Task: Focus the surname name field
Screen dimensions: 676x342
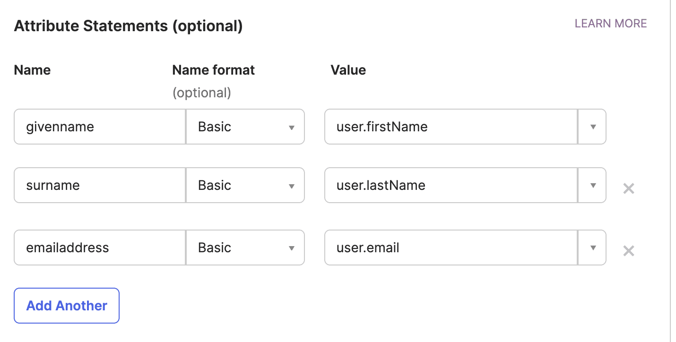Action: point(100,185)
